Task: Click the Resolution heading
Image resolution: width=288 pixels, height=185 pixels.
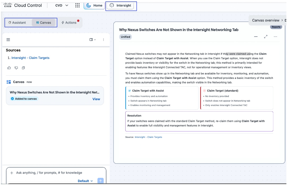Action: pos(134,116)
